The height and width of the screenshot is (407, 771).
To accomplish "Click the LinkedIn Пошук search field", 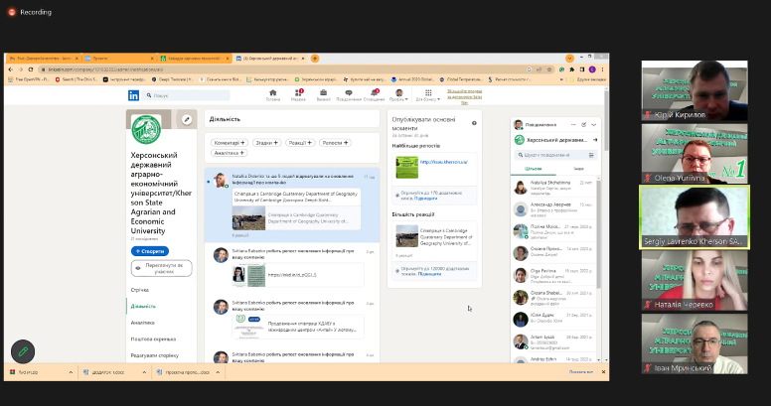I will [187, 95].
